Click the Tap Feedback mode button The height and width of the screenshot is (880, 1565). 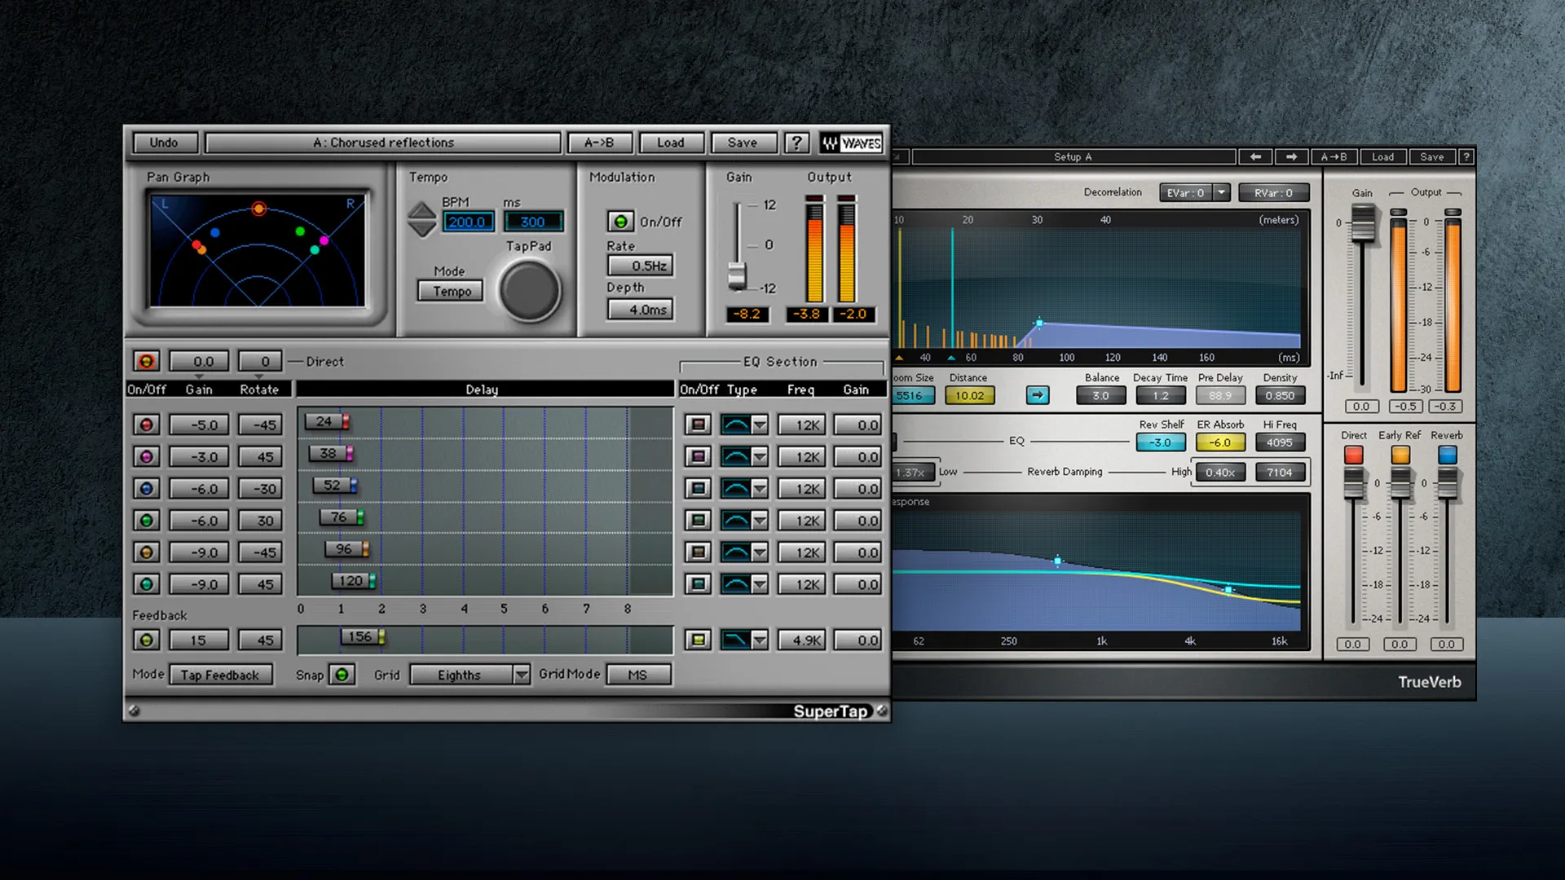(x=220, y=675)
